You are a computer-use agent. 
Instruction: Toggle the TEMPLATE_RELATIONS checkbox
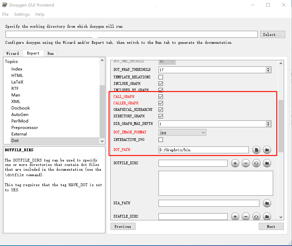click(x=161, y=77)
